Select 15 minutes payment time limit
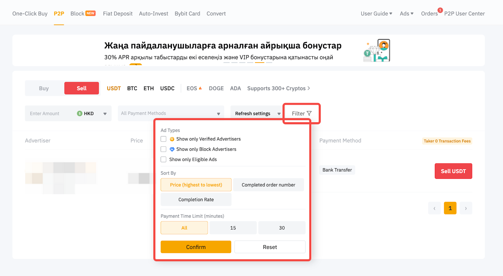 click(x=233, y=228)
